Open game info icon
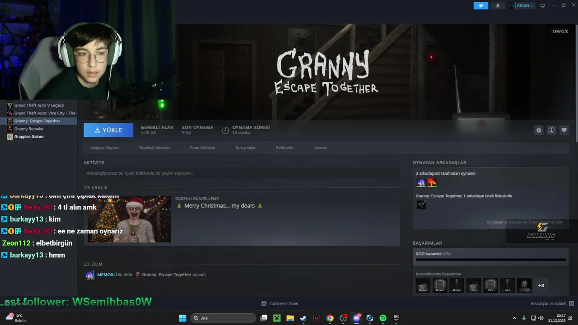The image size is (578, 325). 551,130
